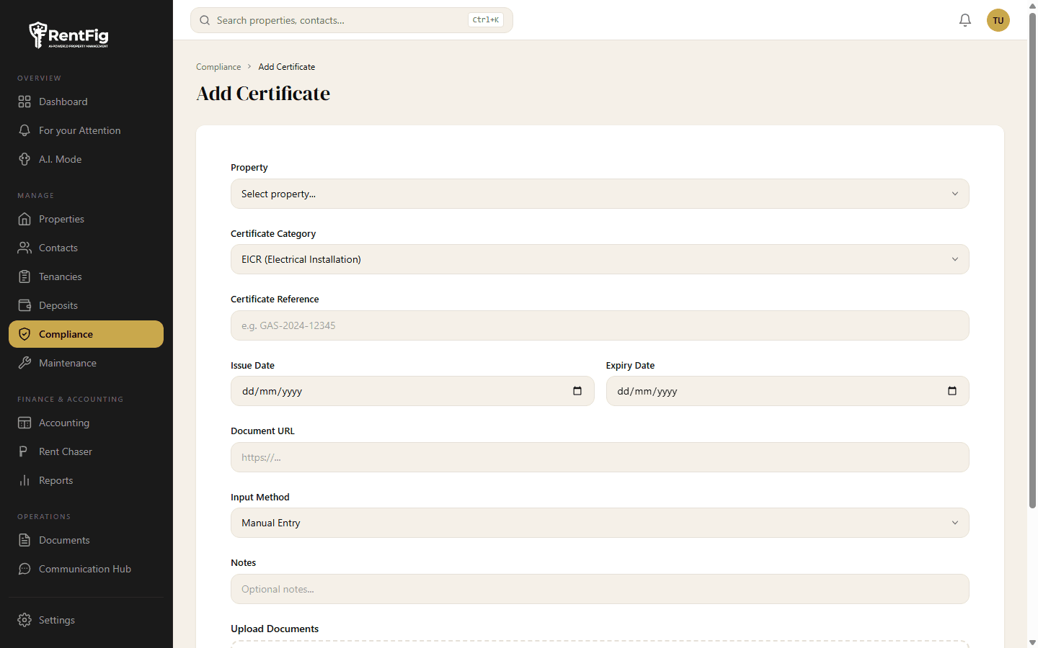
Task: Open Expiry Date calendar picker icon
Action: [x=952, y=391]
